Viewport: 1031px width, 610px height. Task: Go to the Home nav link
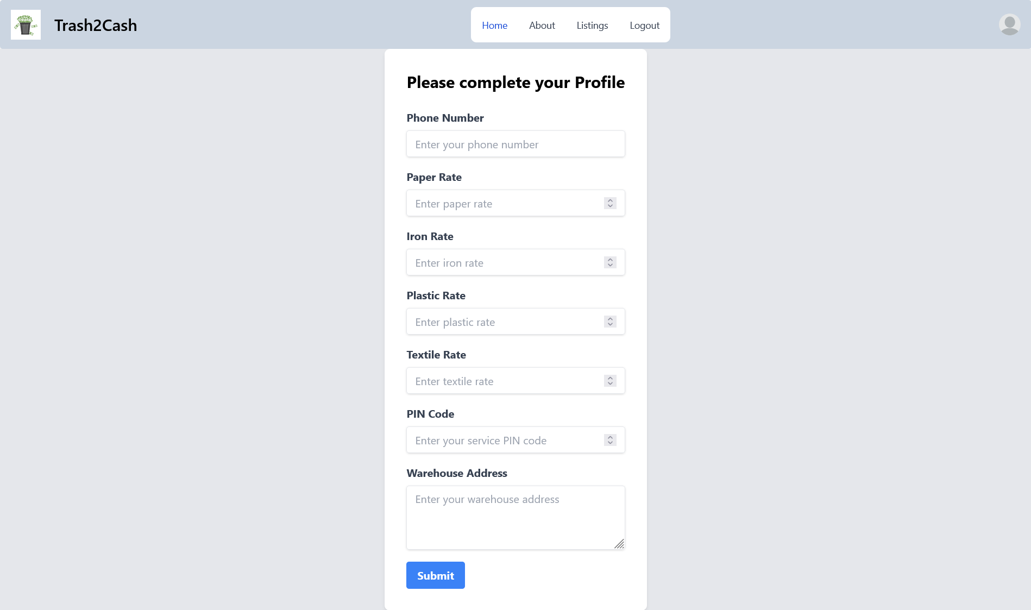click(x=494, y=26)
